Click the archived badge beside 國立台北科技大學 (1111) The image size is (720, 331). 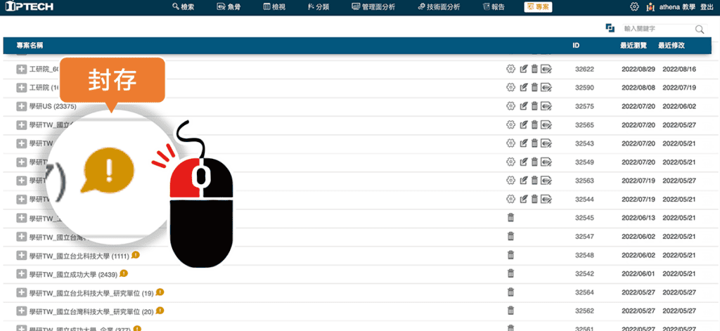coord(136,254)
